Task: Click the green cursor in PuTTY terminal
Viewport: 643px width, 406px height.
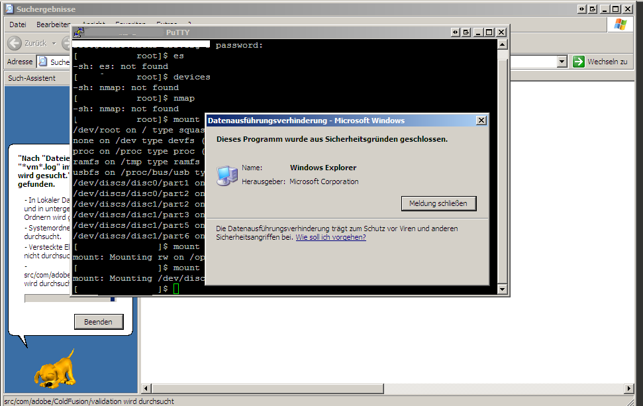Action: (176, 289)
